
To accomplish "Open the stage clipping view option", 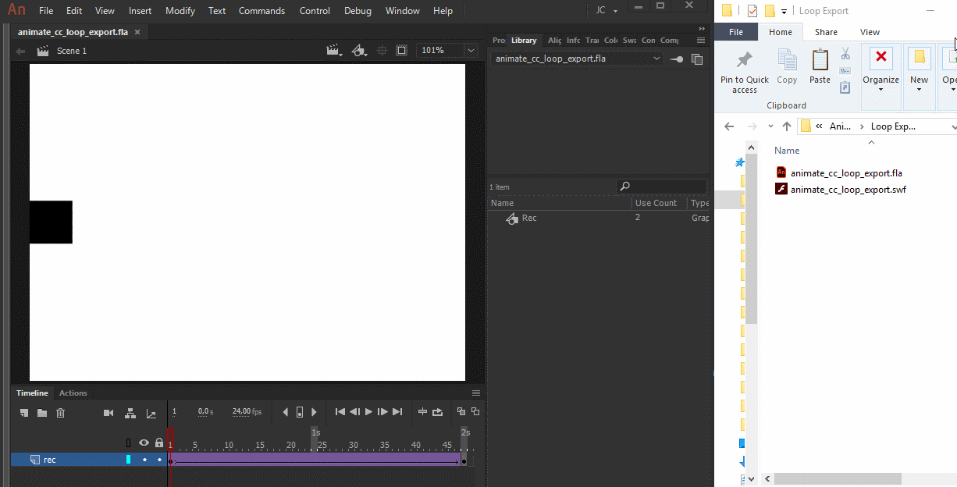I will click(401, 49).
